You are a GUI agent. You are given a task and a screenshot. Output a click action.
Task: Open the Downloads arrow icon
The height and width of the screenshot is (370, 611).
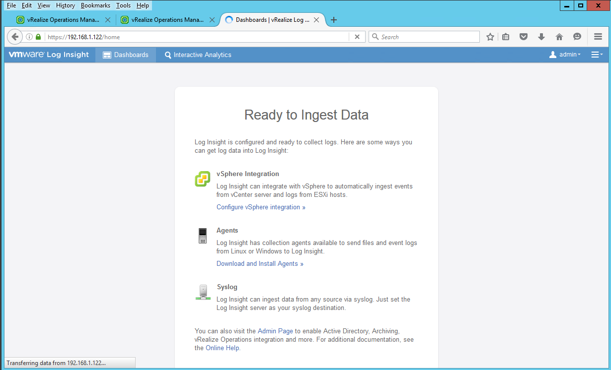click(541, 37)
